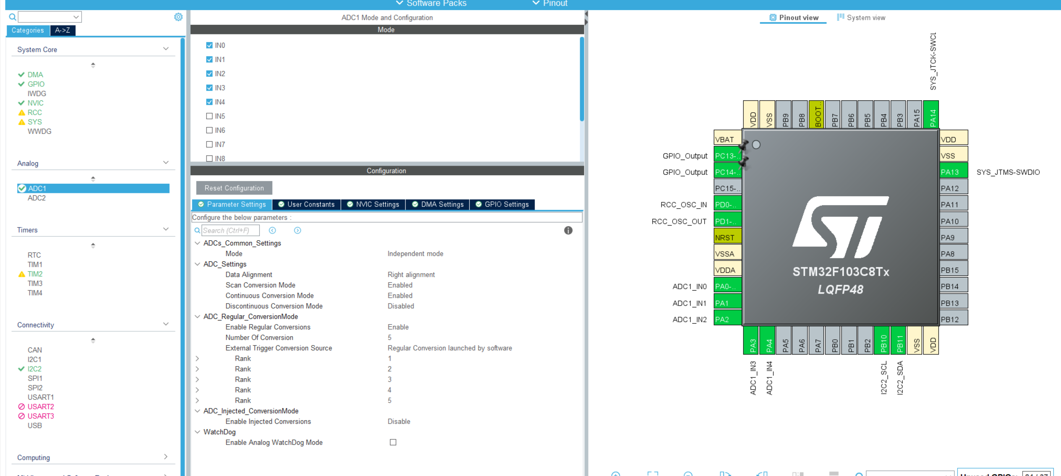This screenshot has height=476, width=1061.
Task: Click the info icon in parameter settings
Action: (568, 230)
